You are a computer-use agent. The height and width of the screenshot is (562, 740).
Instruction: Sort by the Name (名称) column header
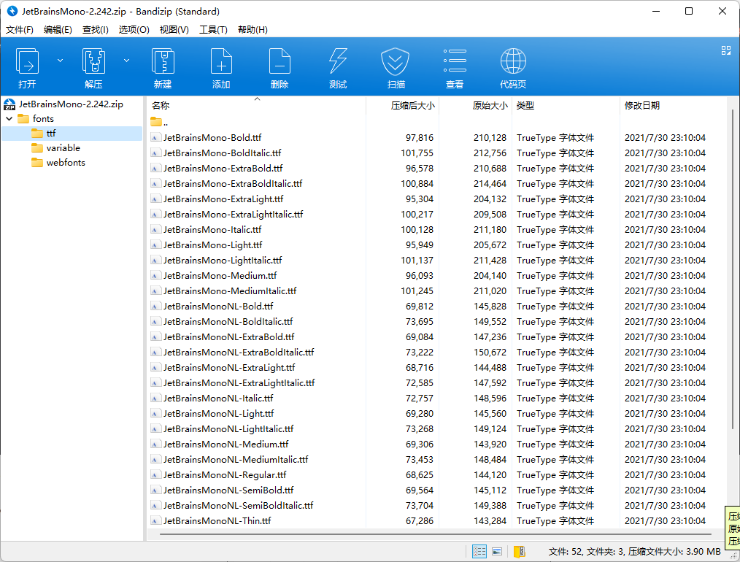(257, 106)
